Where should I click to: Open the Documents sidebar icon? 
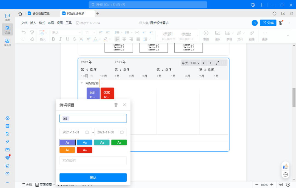click(7, 29)
